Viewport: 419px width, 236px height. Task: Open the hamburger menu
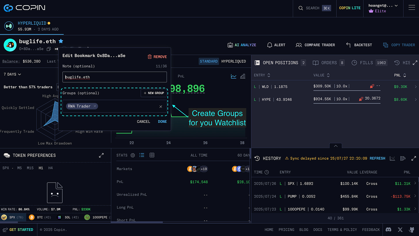click(412, 8)
